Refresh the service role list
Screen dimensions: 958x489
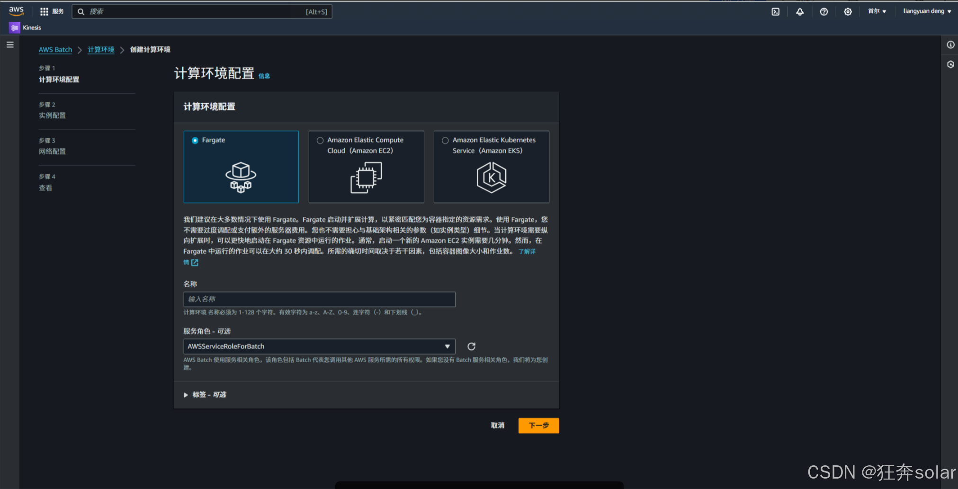[471, 347]
